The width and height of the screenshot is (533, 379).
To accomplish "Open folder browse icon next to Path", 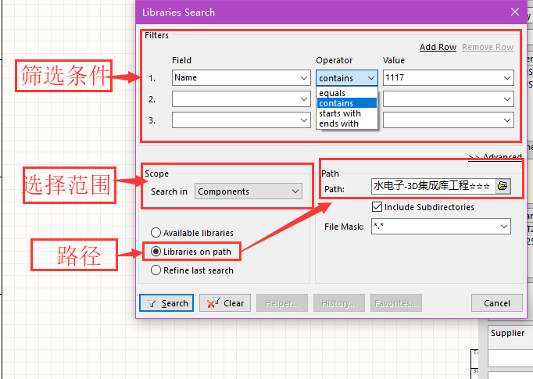I will coord(503,186).
